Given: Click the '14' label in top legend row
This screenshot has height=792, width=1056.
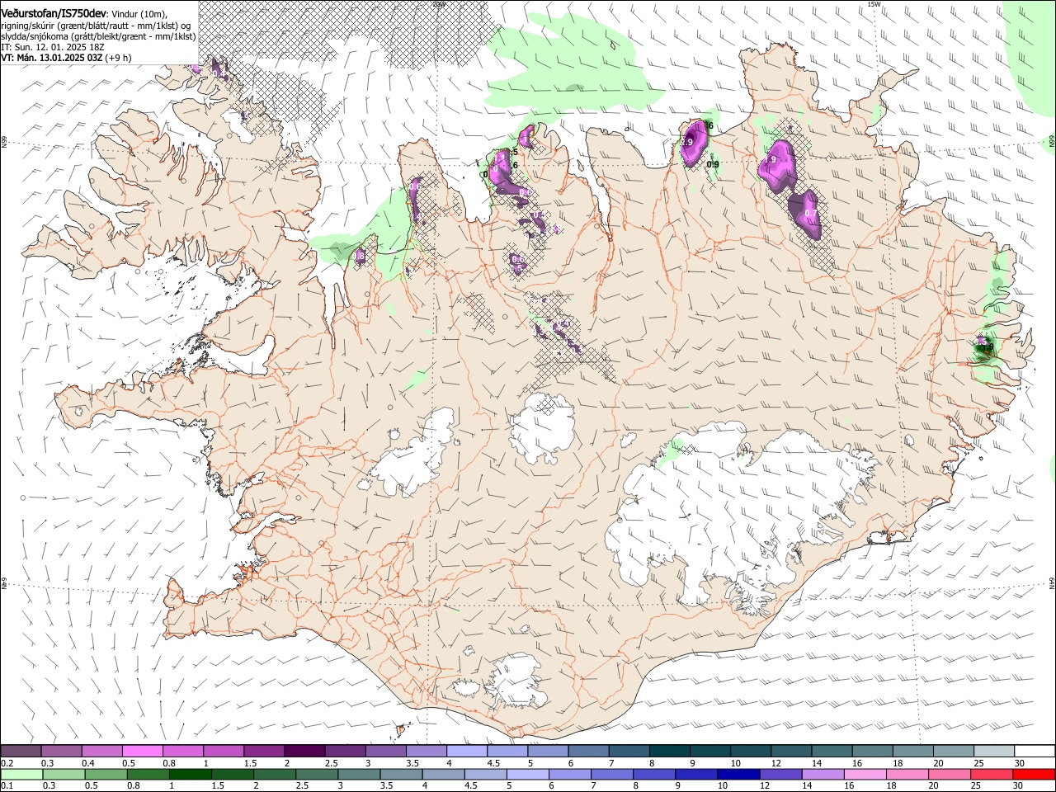Looking at the screenshot, I should pyautogui.click(x=816, y=763).
